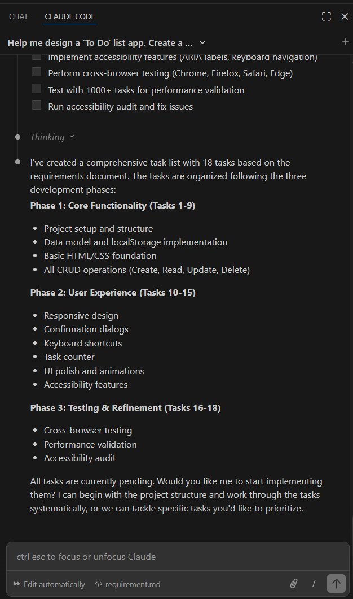Image resolution: width=353 pixels, height=599 pixels.
Task: Click the maximize panel icon
Action: (x=326, y=16)
